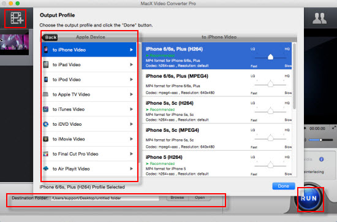This screenshot has width=337, height=222.
Task: Select the to iPod Video category
Action: (x=89, y=79)
